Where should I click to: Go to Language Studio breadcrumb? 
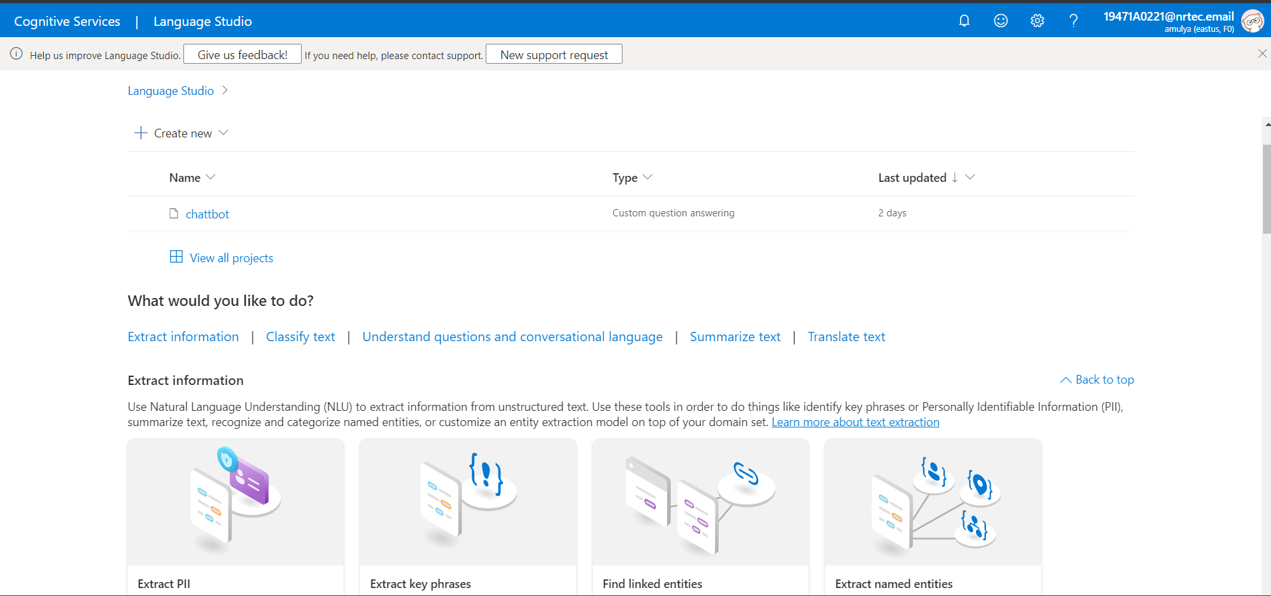point(171,91)
